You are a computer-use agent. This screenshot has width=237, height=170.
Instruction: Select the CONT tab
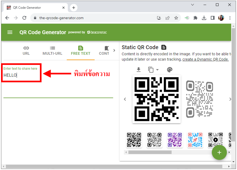[104, 51]
